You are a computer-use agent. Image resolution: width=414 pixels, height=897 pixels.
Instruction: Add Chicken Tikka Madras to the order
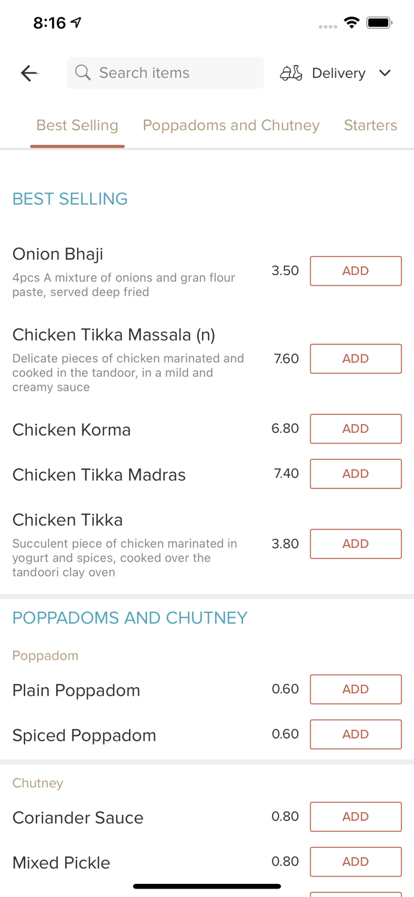click(355, 474)
